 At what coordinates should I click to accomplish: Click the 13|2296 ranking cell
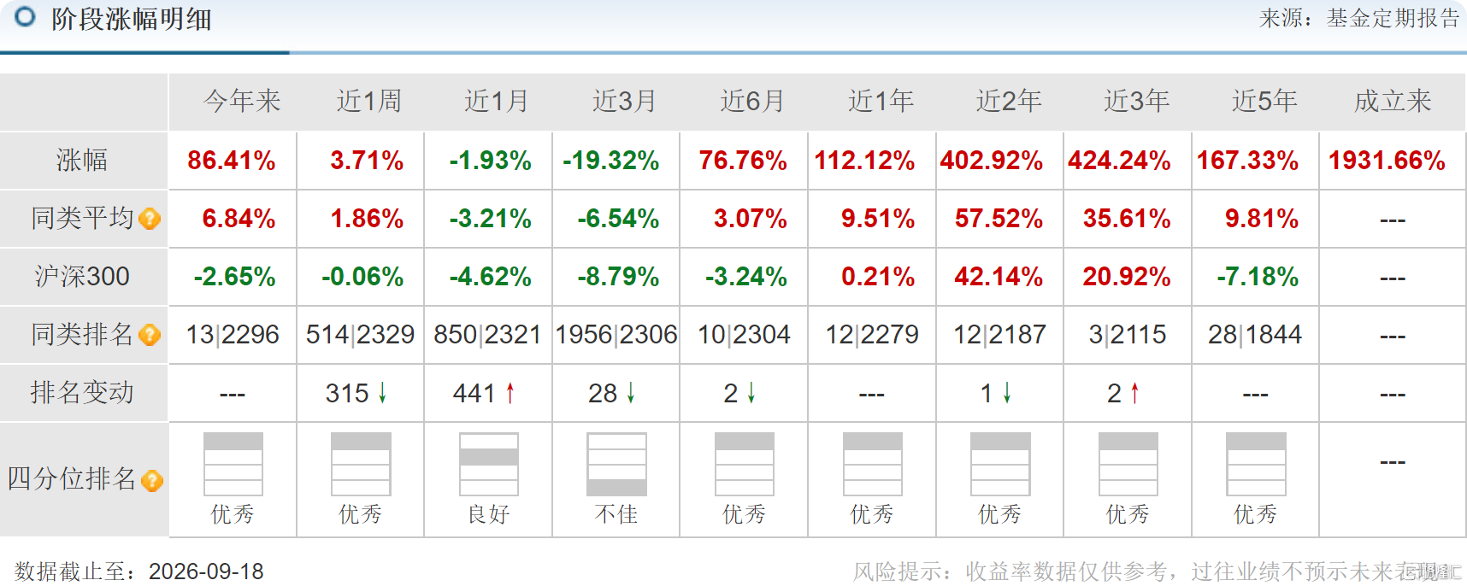(x=233, y=335)
